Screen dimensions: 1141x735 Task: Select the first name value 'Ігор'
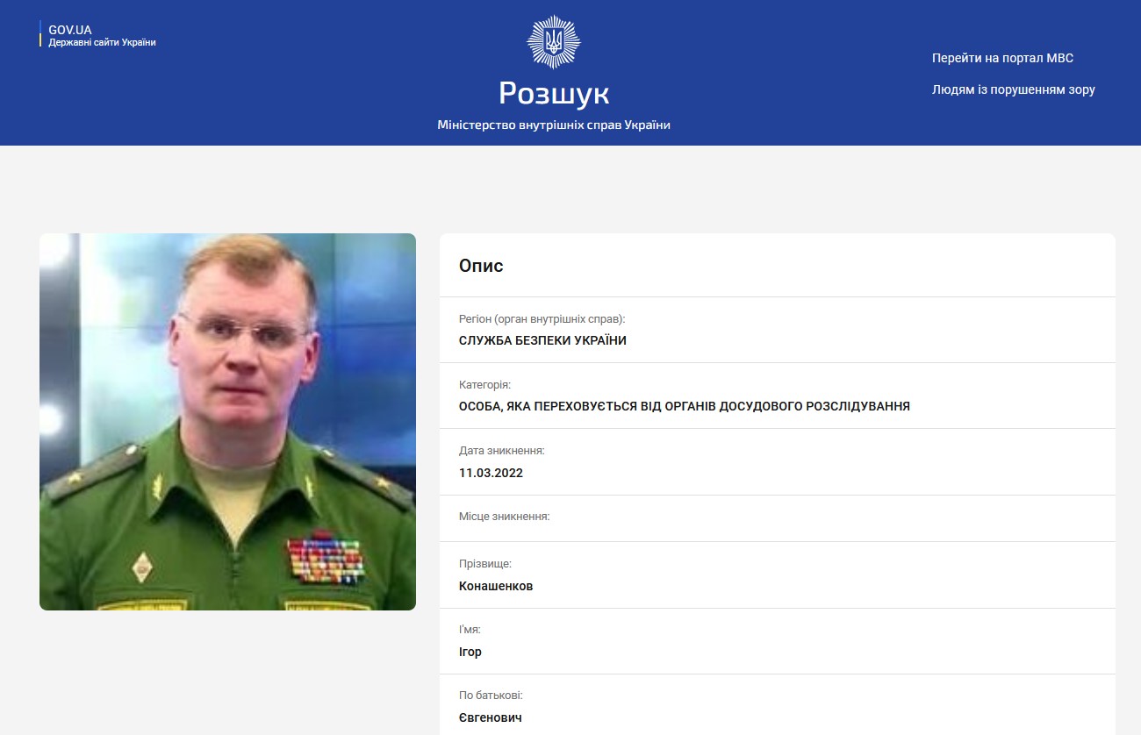[x=470, y=652]
